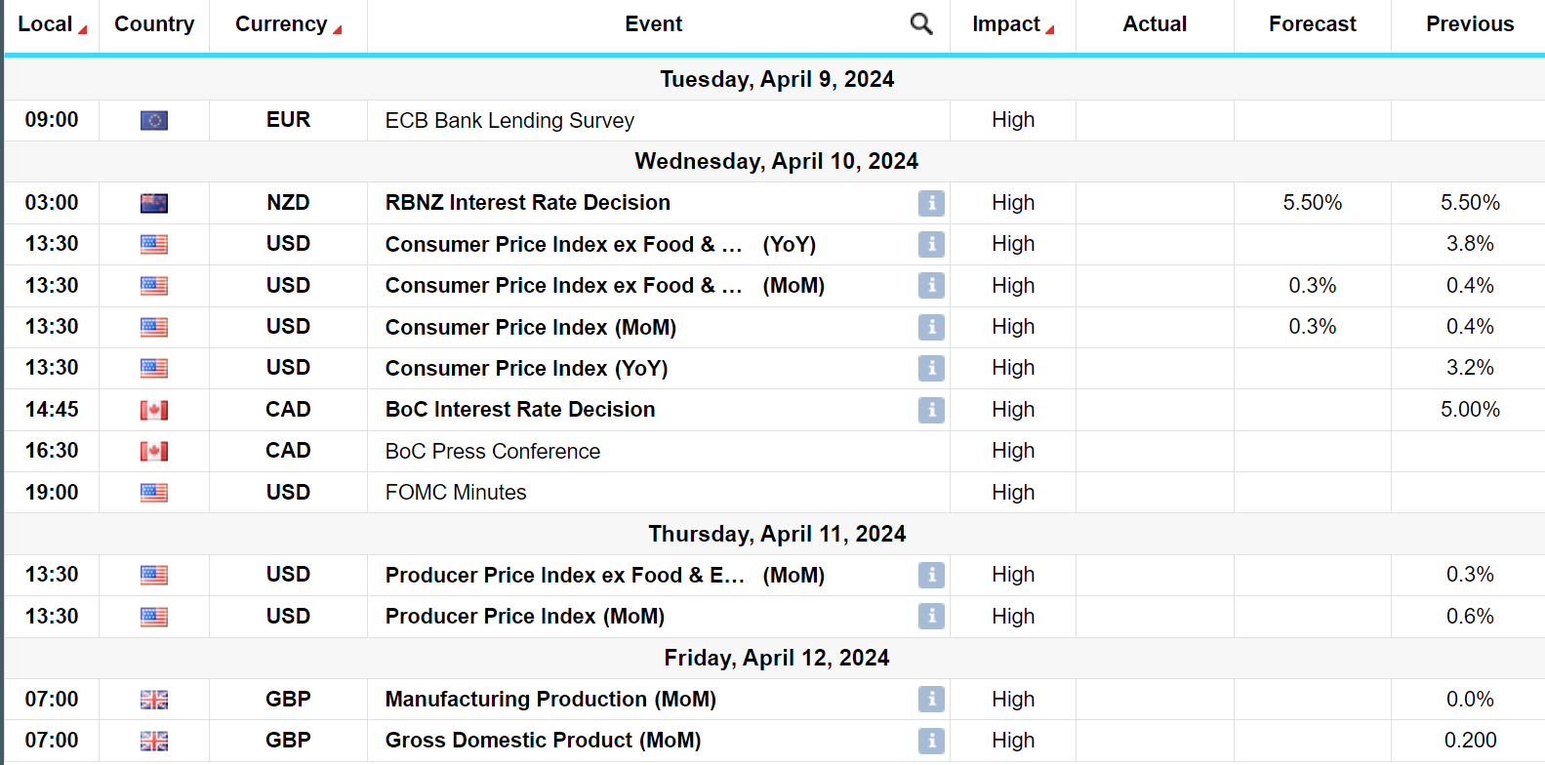The height and width of the screenshot is (765, 1545).
Task: Open the Producer Price Index (MoM) event
Action: pyautogui.click(x=525, y=617)
